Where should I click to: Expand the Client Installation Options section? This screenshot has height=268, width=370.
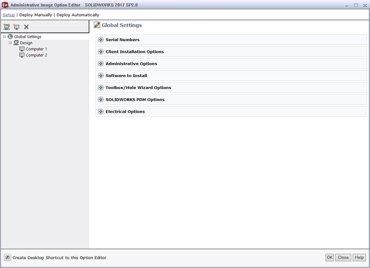[101, 52]
